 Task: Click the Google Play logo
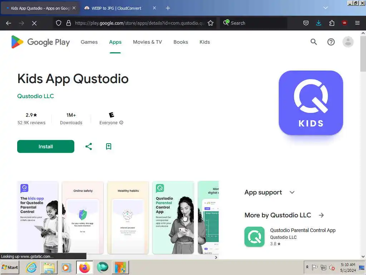pyautogui.click(x=41, y=42)
